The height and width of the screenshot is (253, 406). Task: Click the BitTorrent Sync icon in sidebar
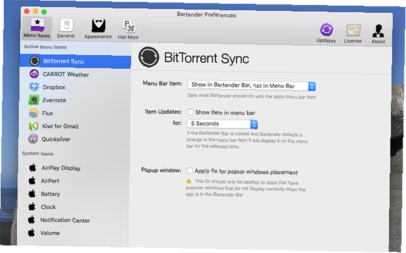[x=35, y=61]
